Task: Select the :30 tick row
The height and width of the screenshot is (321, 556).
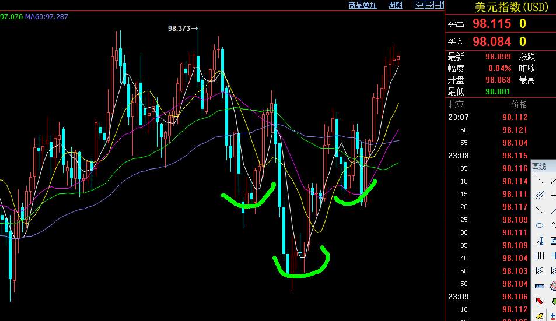Action: (x=488, y=232)
